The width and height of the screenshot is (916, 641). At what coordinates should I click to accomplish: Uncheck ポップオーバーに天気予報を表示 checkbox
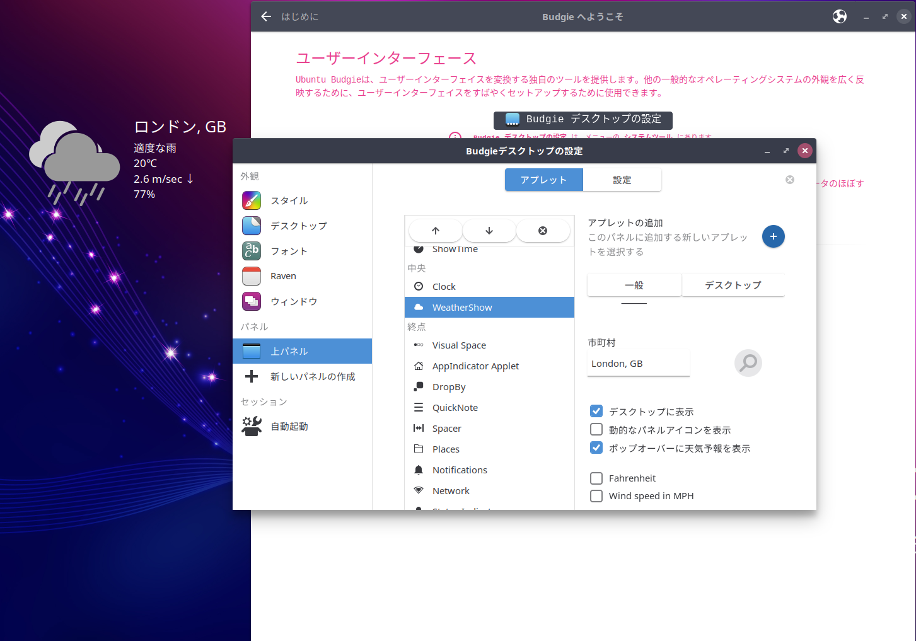pos(596,448)
